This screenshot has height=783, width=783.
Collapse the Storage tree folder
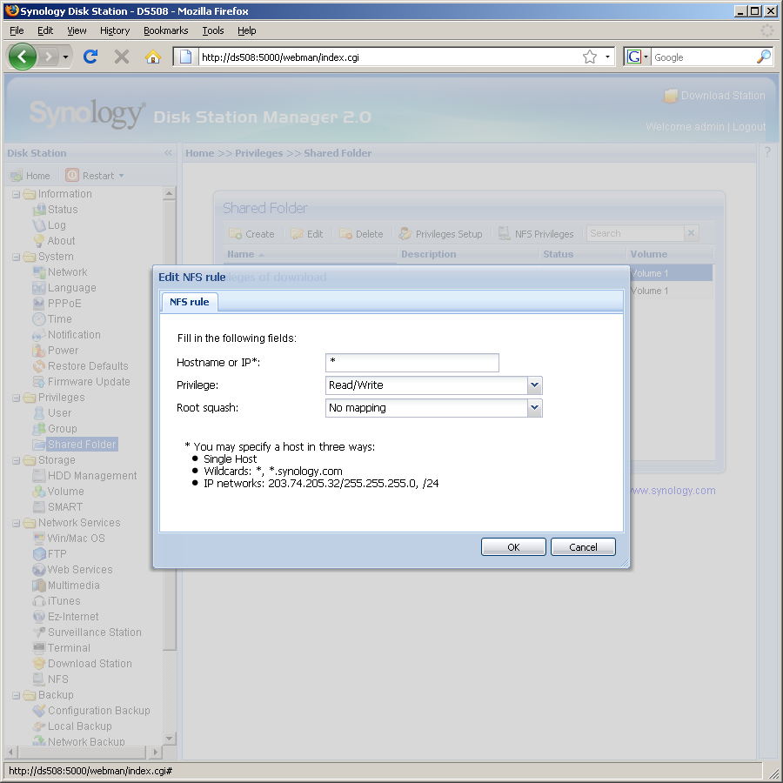point(16,460)
